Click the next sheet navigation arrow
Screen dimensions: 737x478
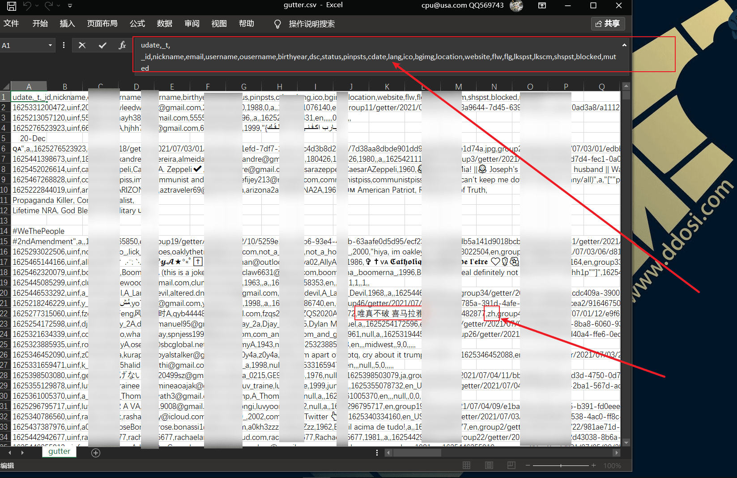pos(22,453)
